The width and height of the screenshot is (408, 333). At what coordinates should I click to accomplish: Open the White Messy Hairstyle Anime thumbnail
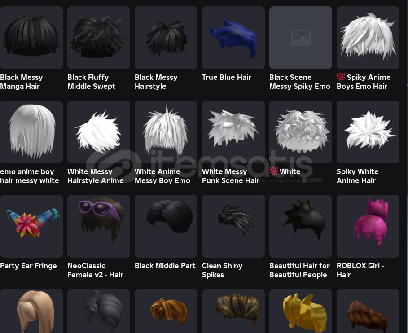click(99, 132)
